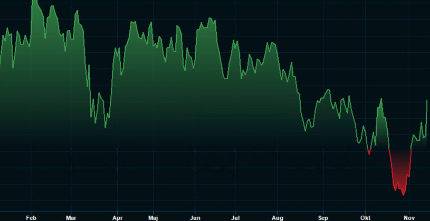Select the Sep month label
Image resolution: width=430 pixels, height=221 pixels.
pos(323,217)
